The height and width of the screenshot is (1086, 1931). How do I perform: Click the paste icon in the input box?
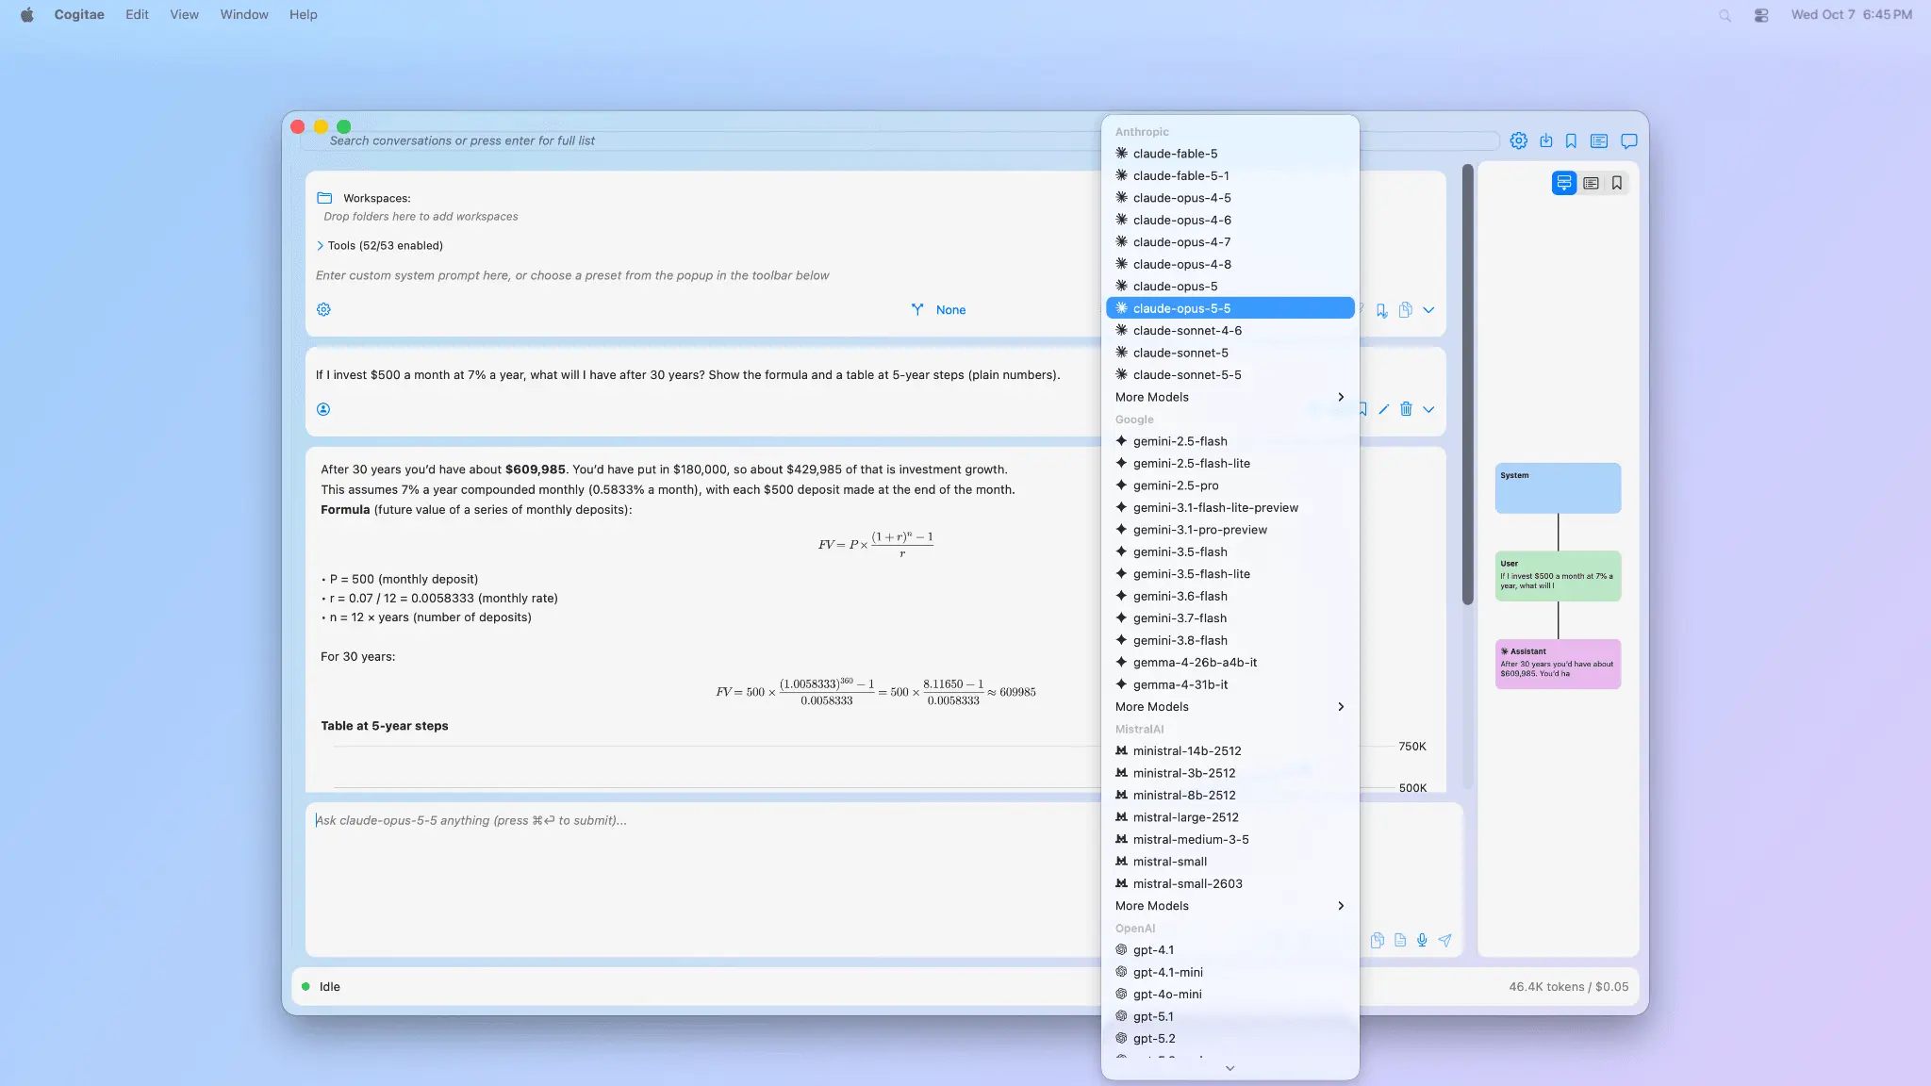[x=1378, y=940]
